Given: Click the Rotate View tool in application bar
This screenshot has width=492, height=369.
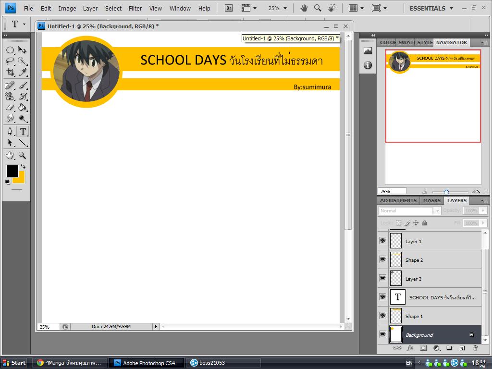Looking at the screenshot, I should point(332,8).
